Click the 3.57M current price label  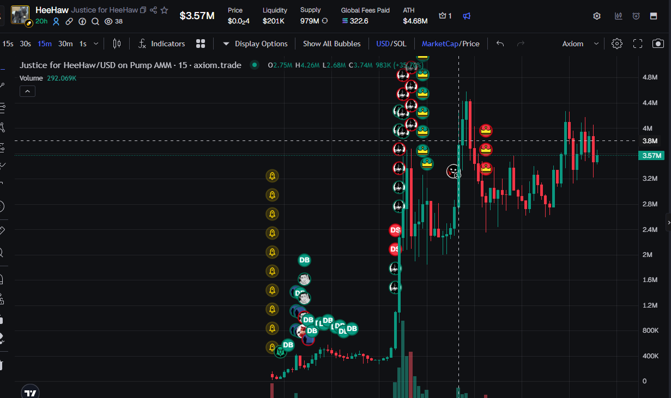[652, 156]
